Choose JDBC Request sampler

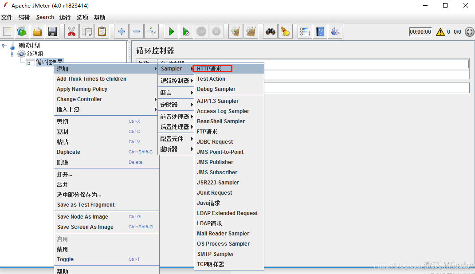click(x=229, y=142)
